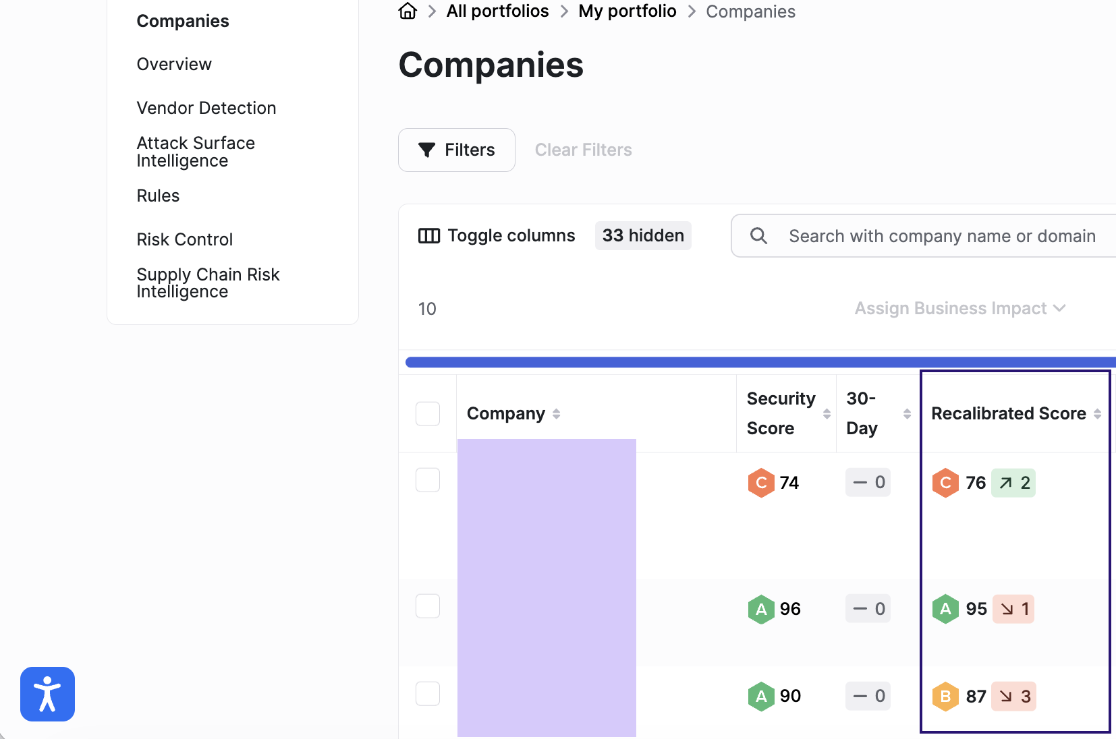1116x739 pixels.
Task: Open the accessibility widget icon
Action: [47, 694]
